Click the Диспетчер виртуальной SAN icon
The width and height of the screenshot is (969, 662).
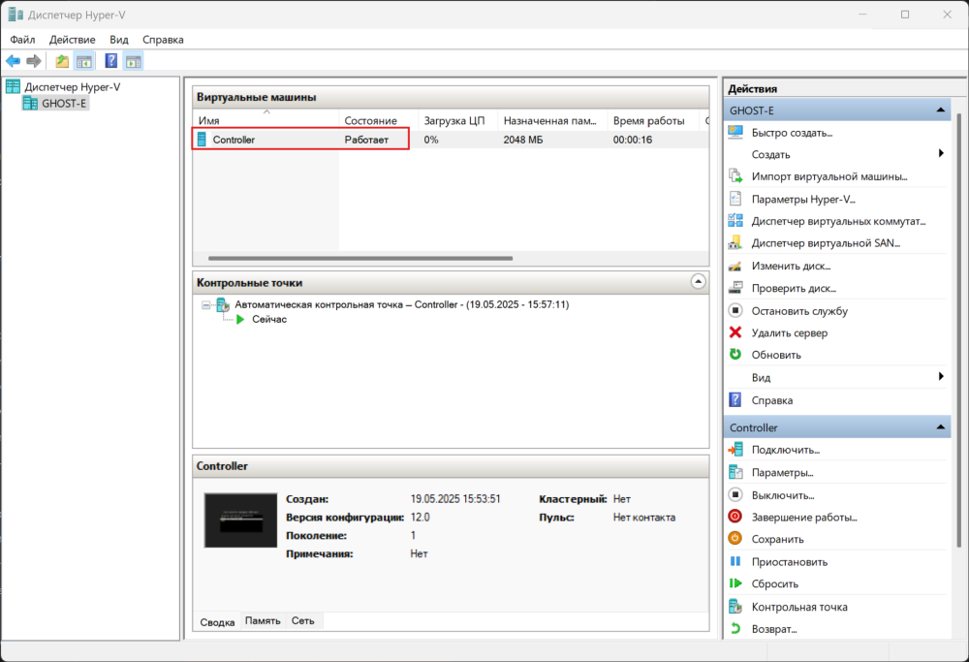pos(735,243)
